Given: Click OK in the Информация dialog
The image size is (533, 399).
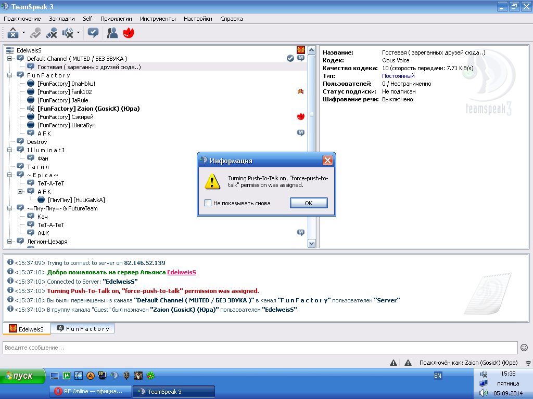Looking at the screenshot, I should coord(309,203).
